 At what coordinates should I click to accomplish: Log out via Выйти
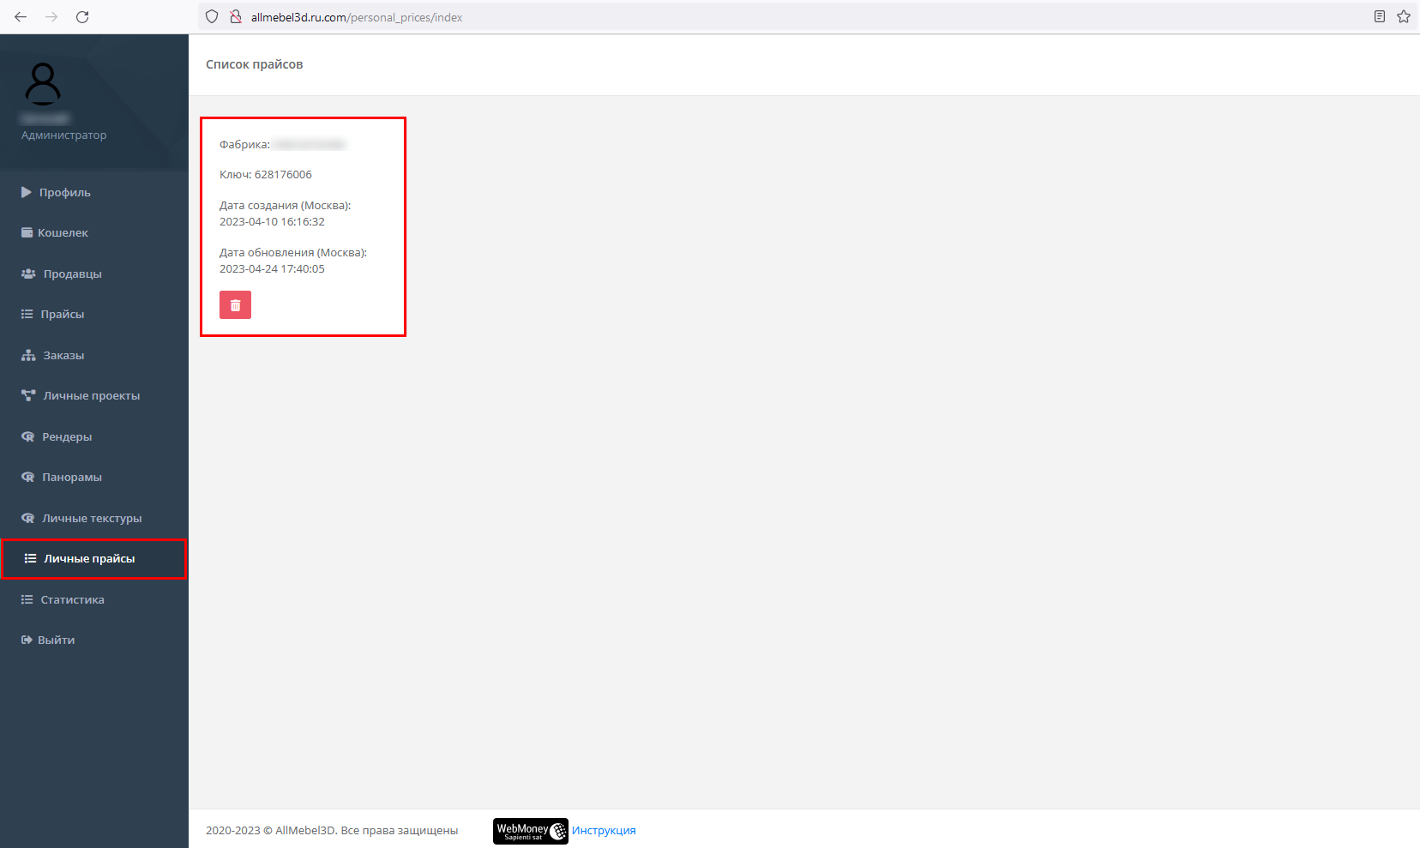click(94, 640)
